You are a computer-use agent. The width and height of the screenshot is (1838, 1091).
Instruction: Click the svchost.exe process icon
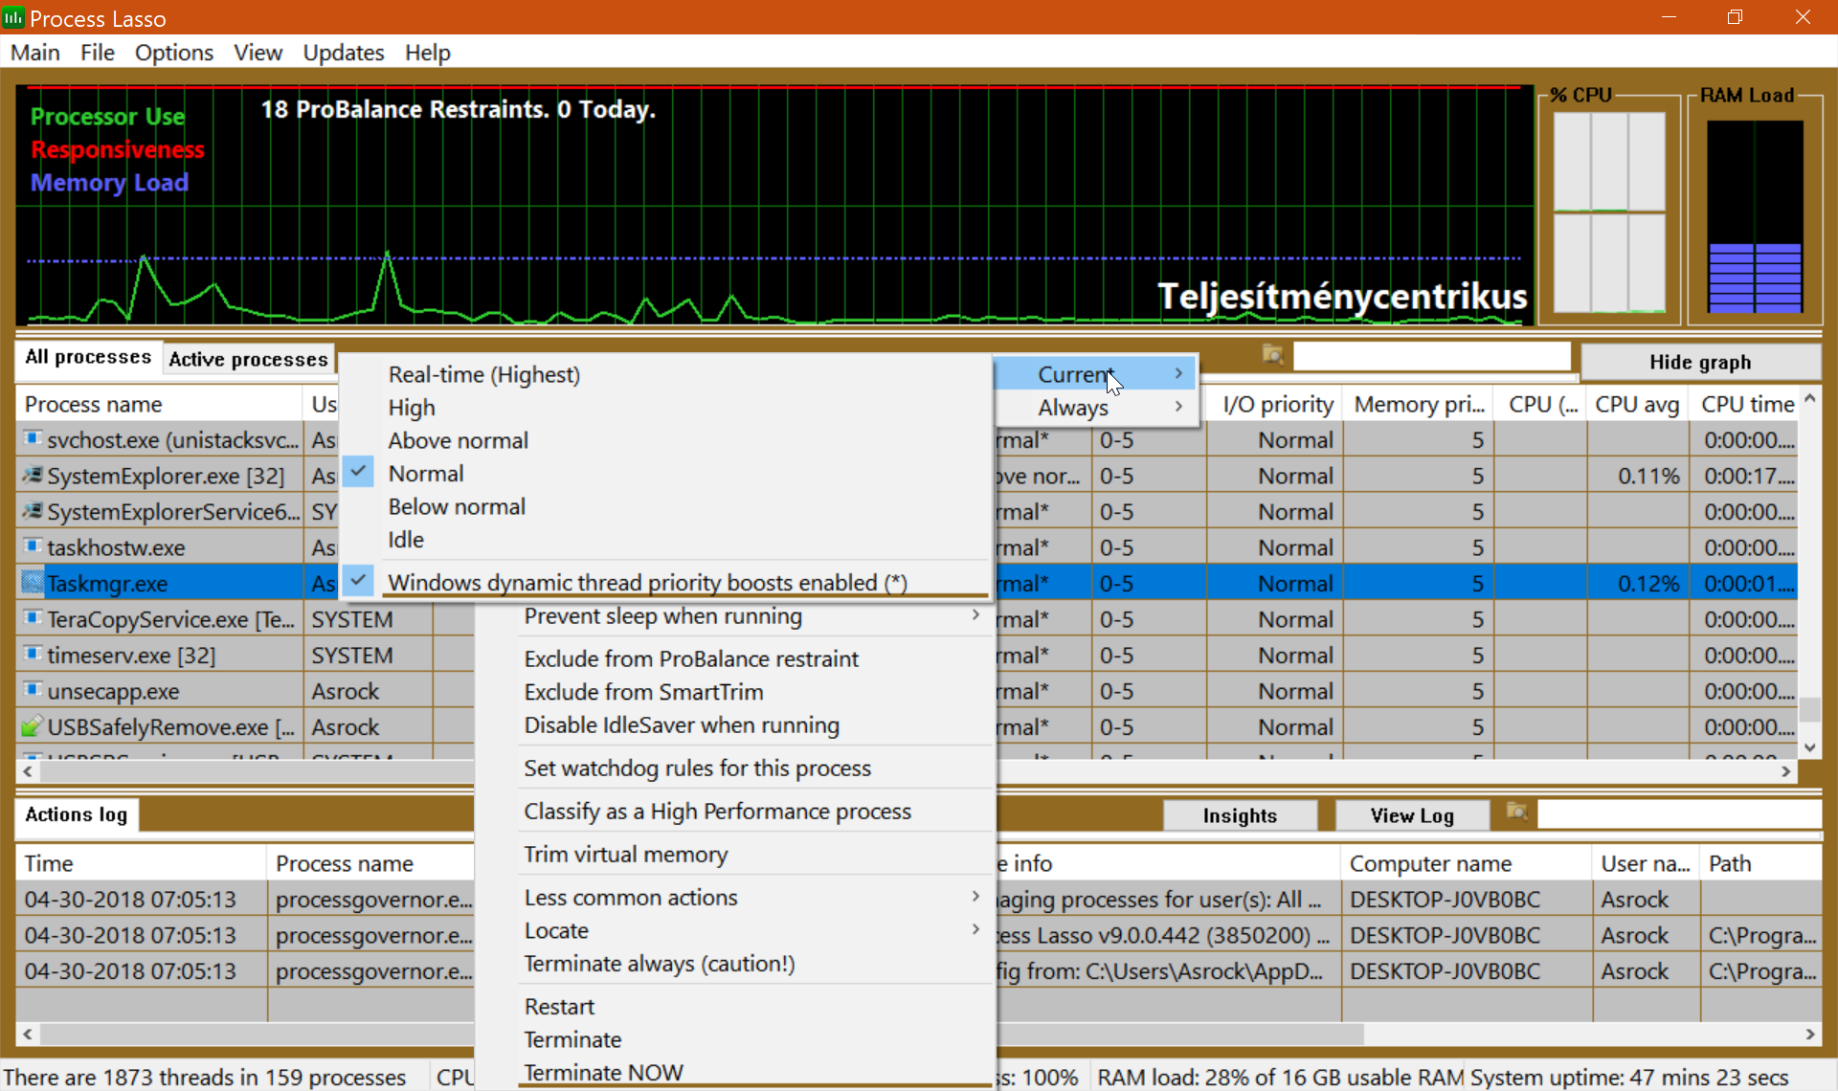(x=33, y=439)
